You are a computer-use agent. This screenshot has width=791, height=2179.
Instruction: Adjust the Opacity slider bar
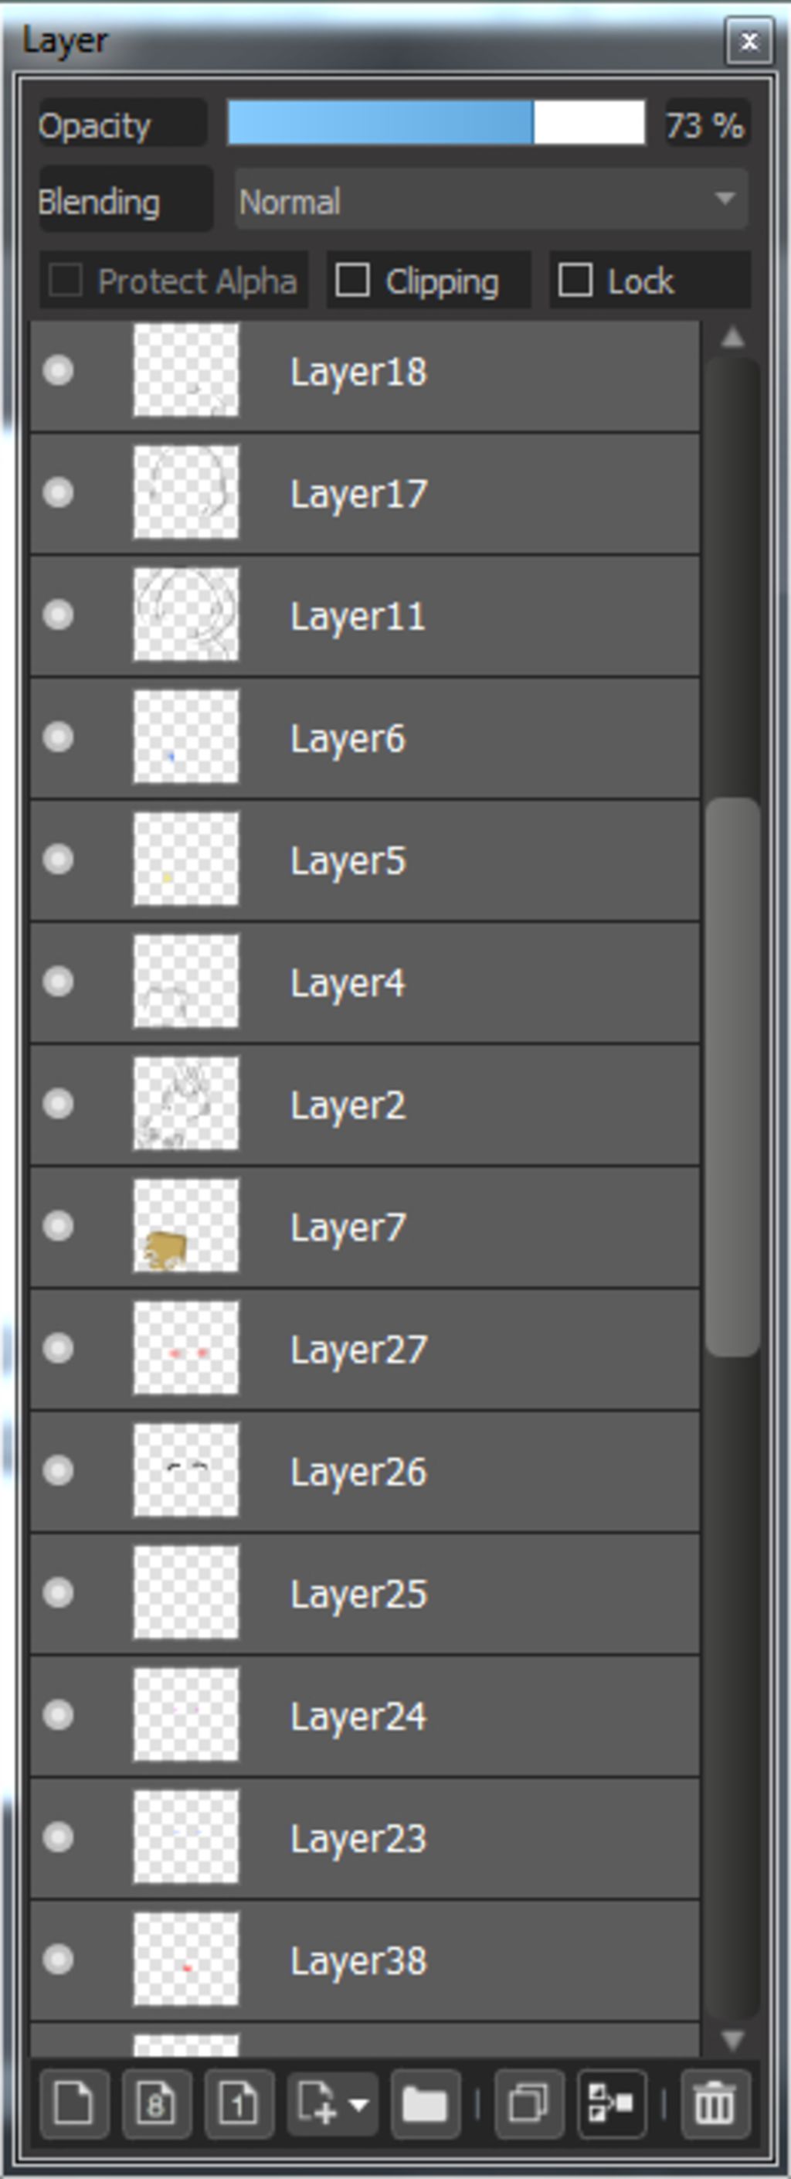coord(436,123)
